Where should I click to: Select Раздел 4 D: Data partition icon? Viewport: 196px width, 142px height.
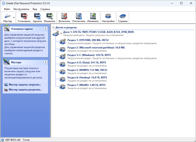(62, 64)
